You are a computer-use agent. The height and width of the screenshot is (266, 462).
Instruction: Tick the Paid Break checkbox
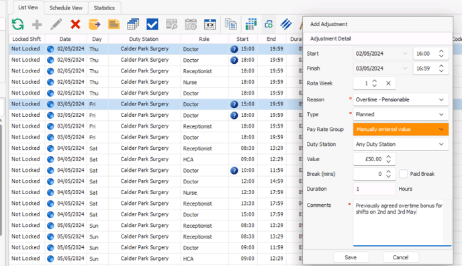coord(403,174)
